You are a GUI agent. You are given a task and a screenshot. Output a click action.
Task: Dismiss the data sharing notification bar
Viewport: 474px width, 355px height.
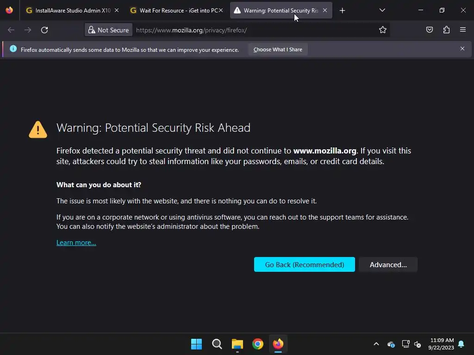click(462, 49)
